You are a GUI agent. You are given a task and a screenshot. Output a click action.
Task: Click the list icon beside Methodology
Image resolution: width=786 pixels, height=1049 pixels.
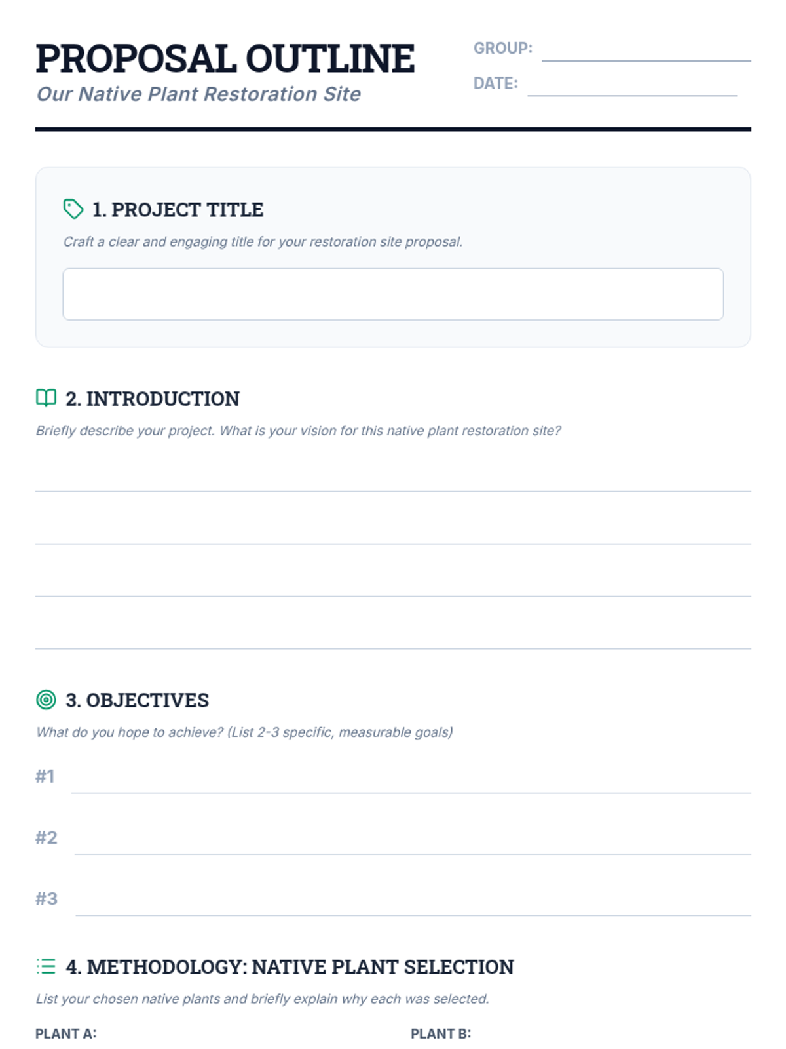click(x=46, y=966)
